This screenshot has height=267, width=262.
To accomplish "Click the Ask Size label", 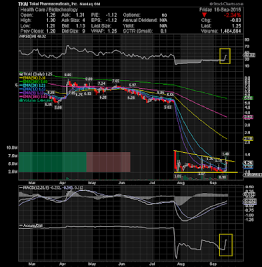I will click(70, 21).
